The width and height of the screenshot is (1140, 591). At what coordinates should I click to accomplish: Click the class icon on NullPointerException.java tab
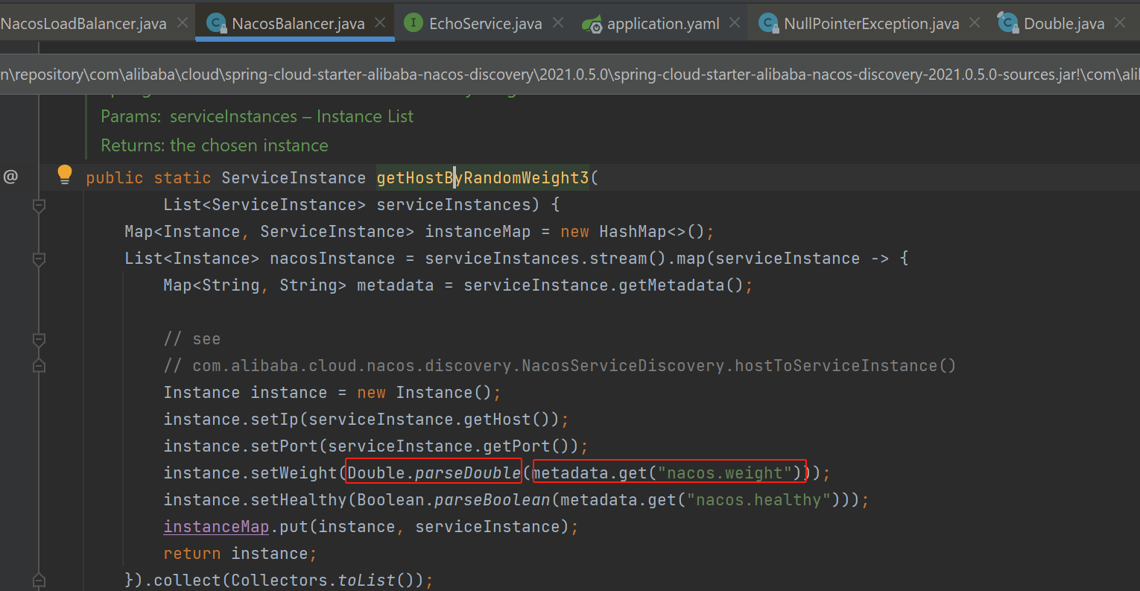[768, 23]
